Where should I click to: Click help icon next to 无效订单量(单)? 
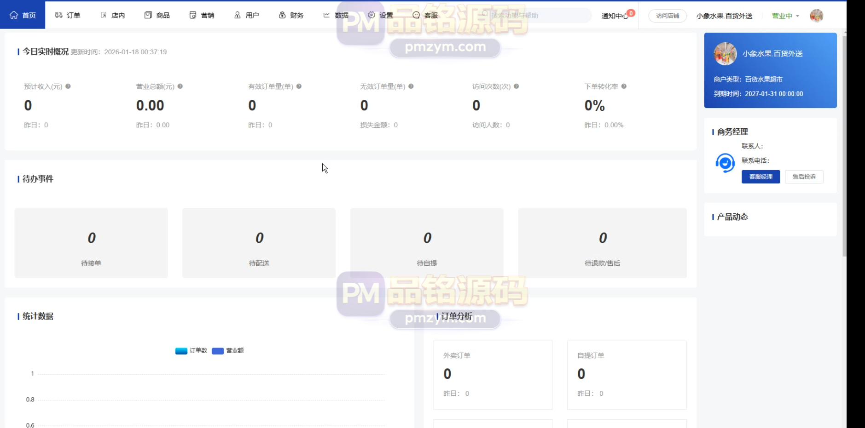point(411,86)
